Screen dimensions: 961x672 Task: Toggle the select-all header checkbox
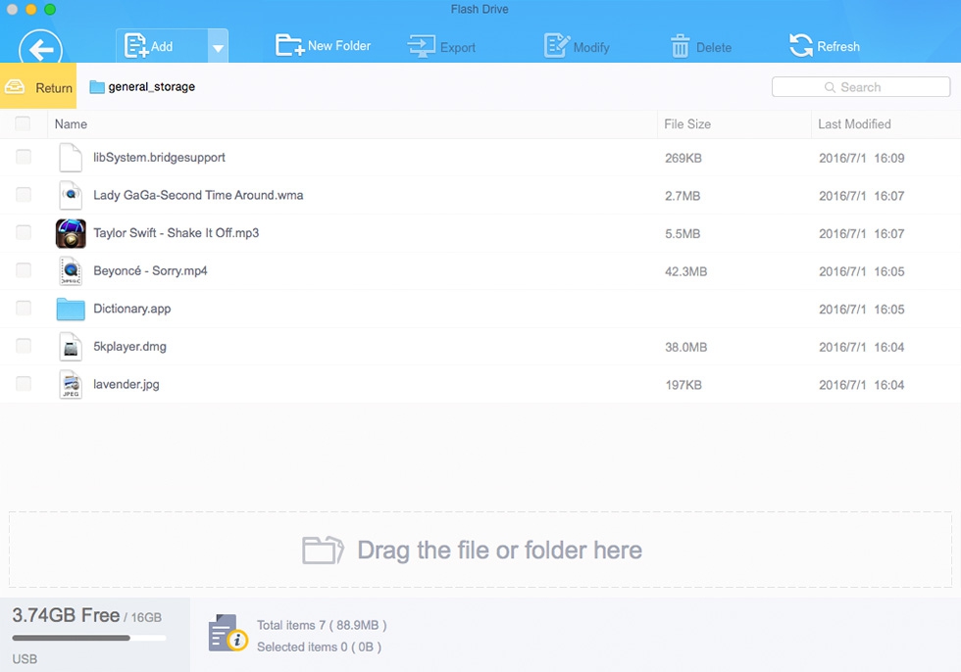click(23, 123)
